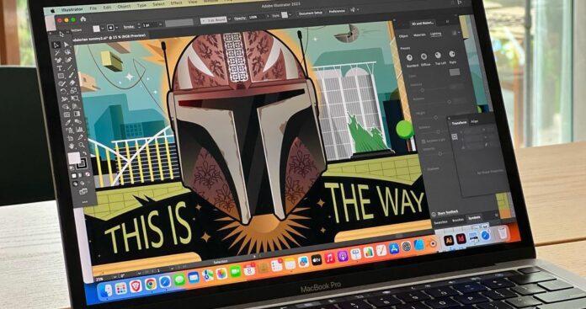Viewport: 586px width, 309px height.
Task: Activate the Type tool
Action: (59, 67)
